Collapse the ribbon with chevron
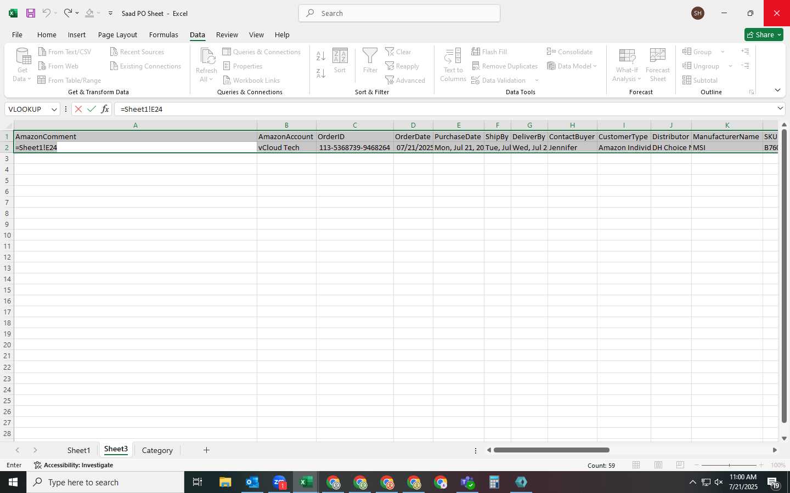The image size is (790, 493). click(777, 90)
